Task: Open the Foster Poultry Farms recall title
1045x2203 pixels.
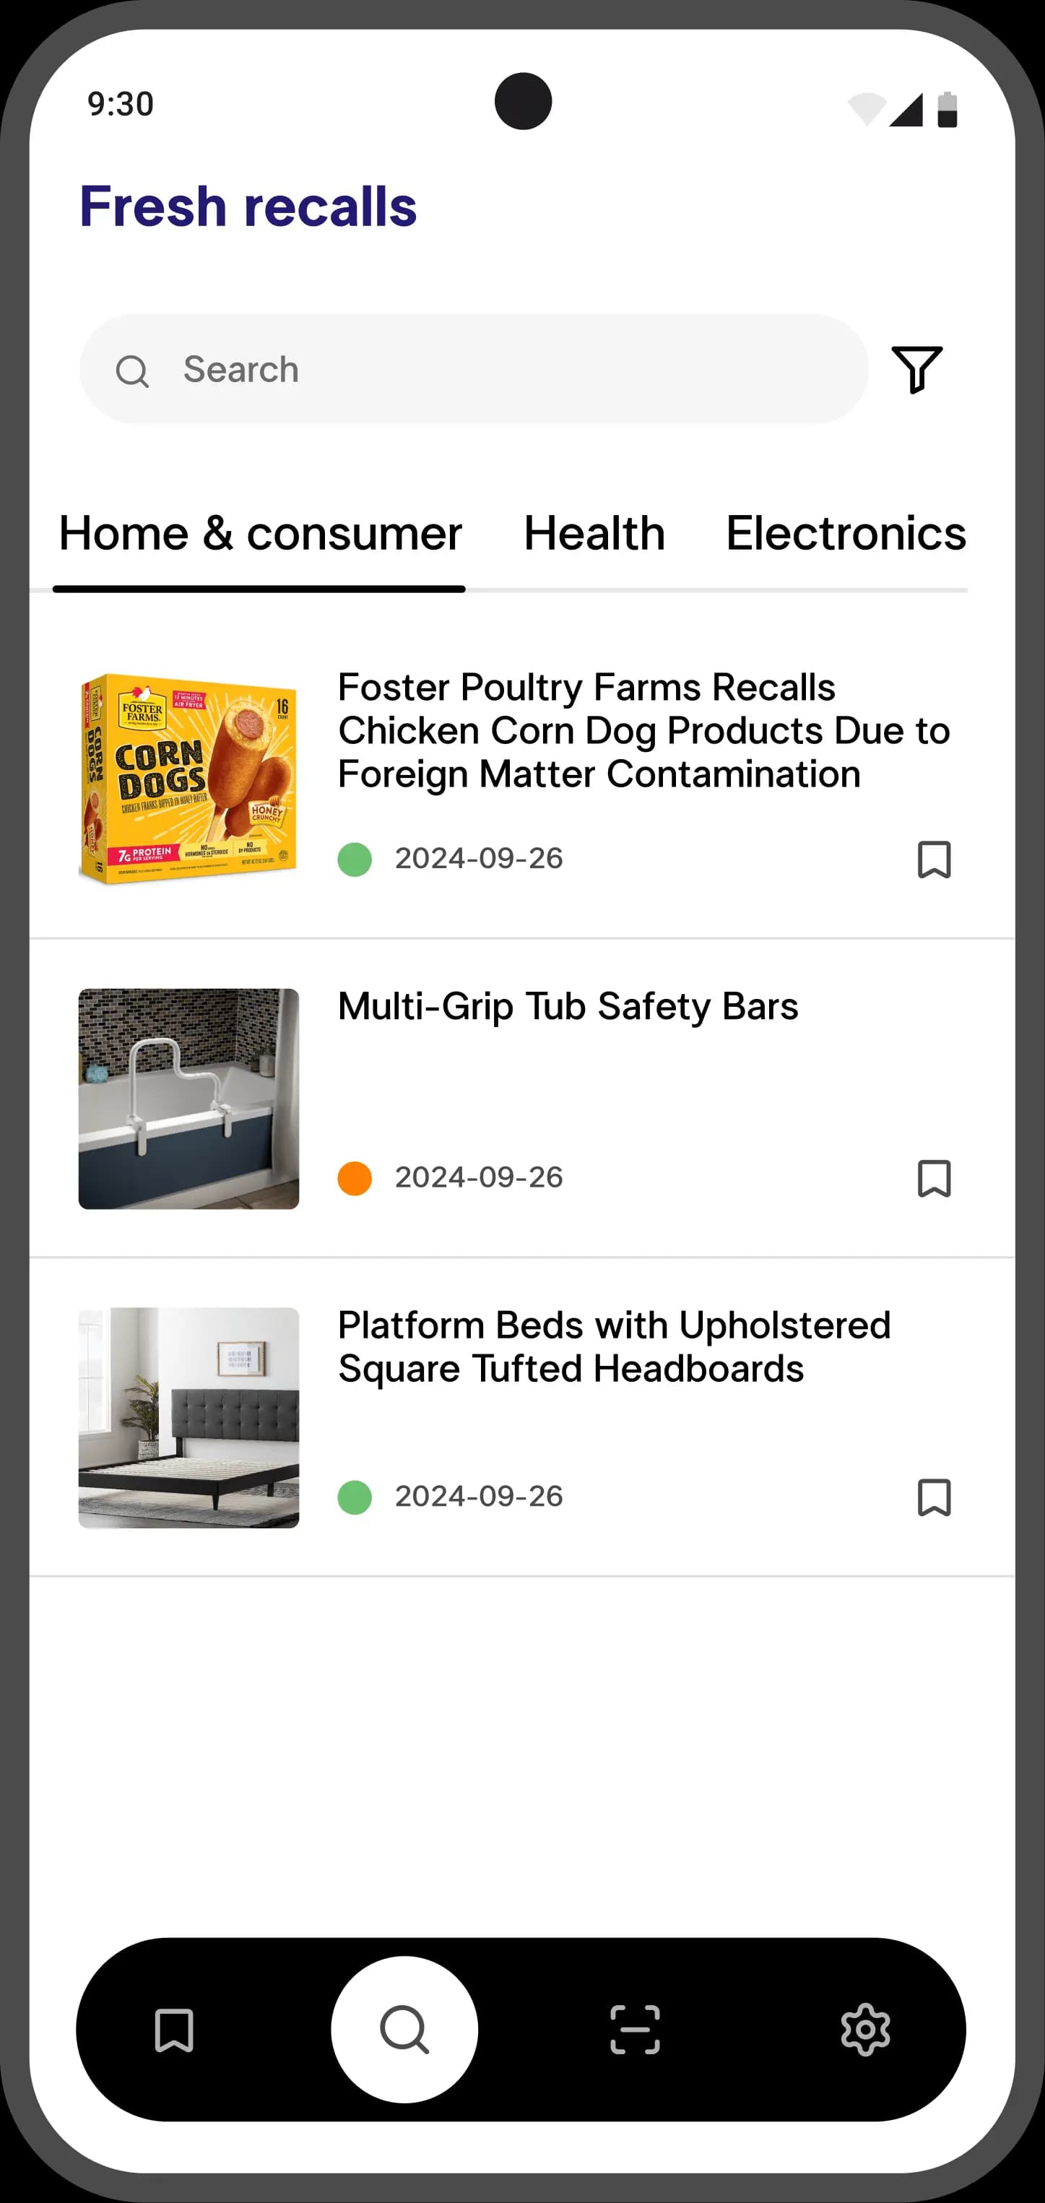Action: [643, 730]
